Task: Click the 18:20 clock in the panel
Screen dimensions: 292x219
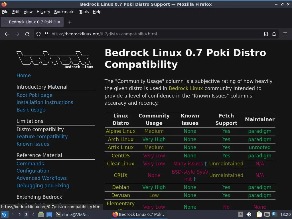Action: 285,215
